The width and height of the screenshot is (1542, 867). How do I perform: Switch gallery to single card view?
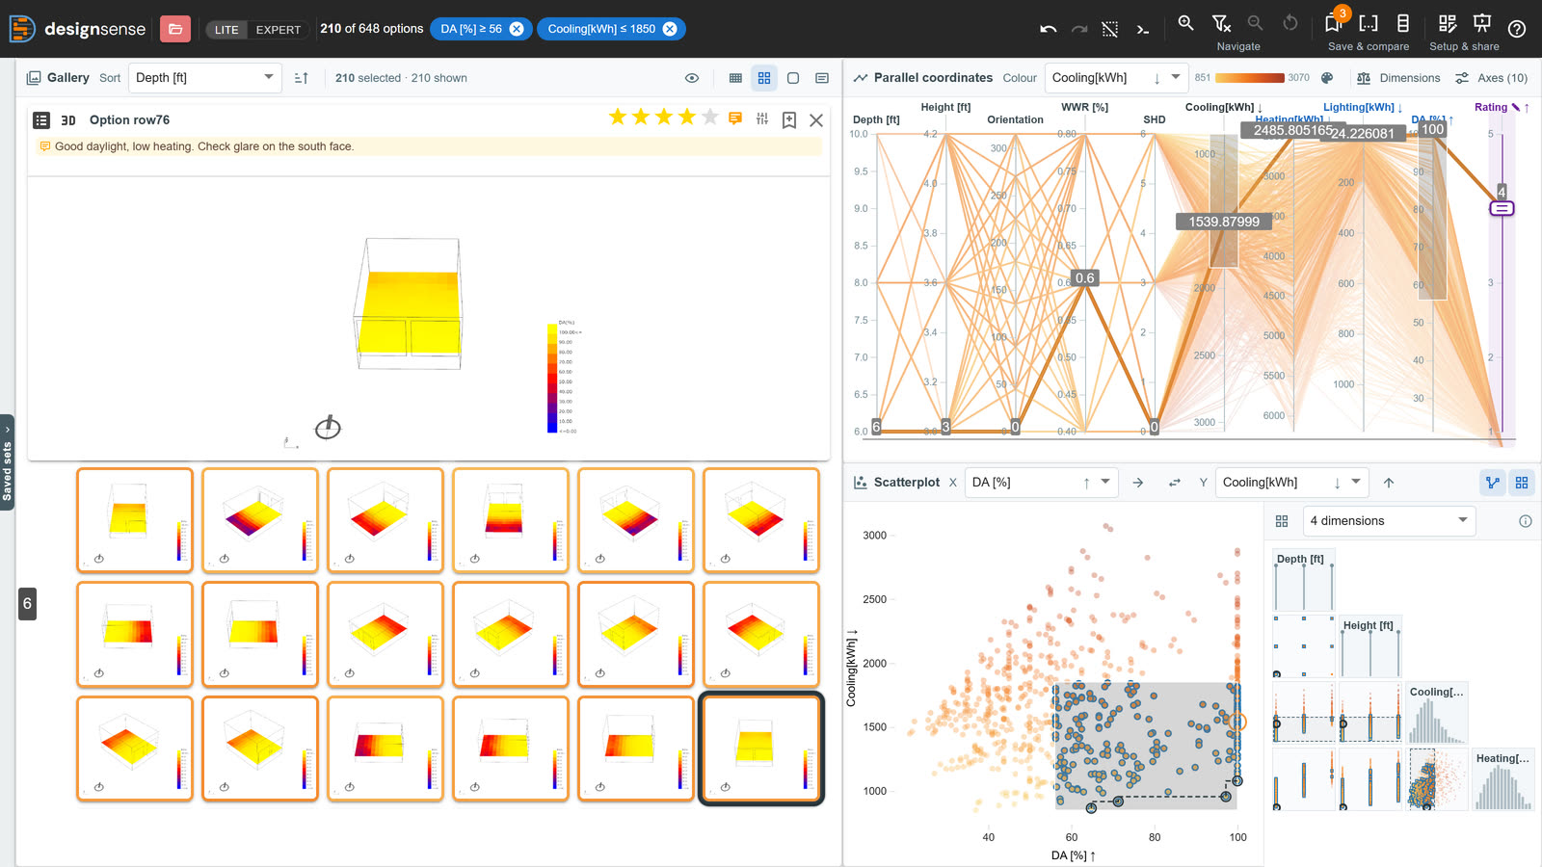793,78
